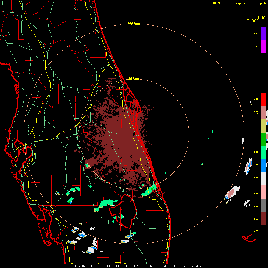Click the BI brown legend swatch
This screenshot has height=268, width=268.
pyautogui.click(x=263, y=219)
